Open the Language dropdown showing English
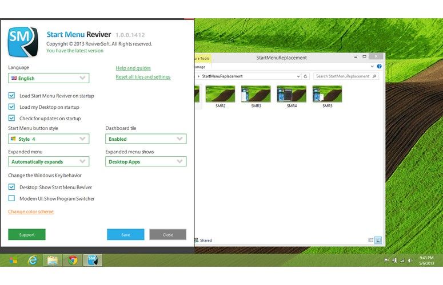 click(49, 78)
